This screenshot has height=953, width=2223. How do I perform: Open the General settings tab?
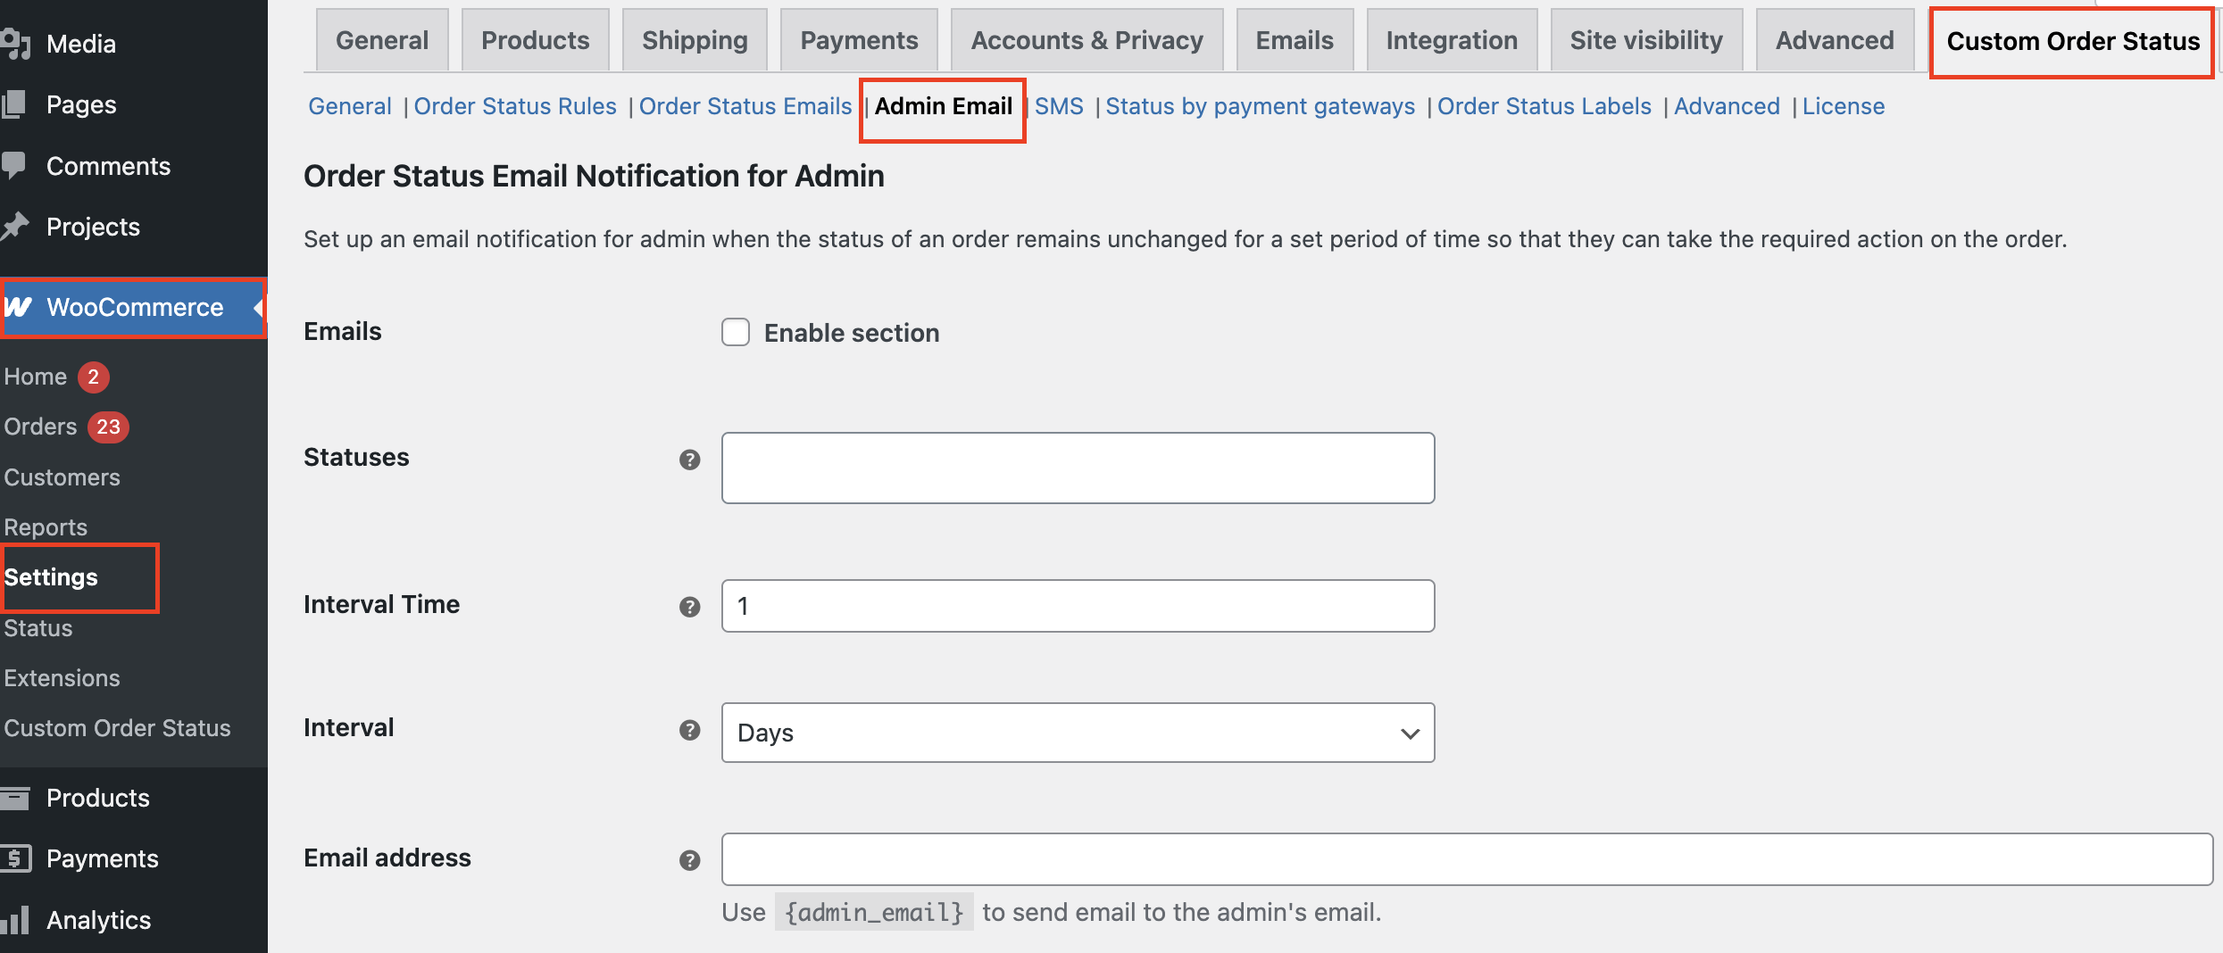382,40
